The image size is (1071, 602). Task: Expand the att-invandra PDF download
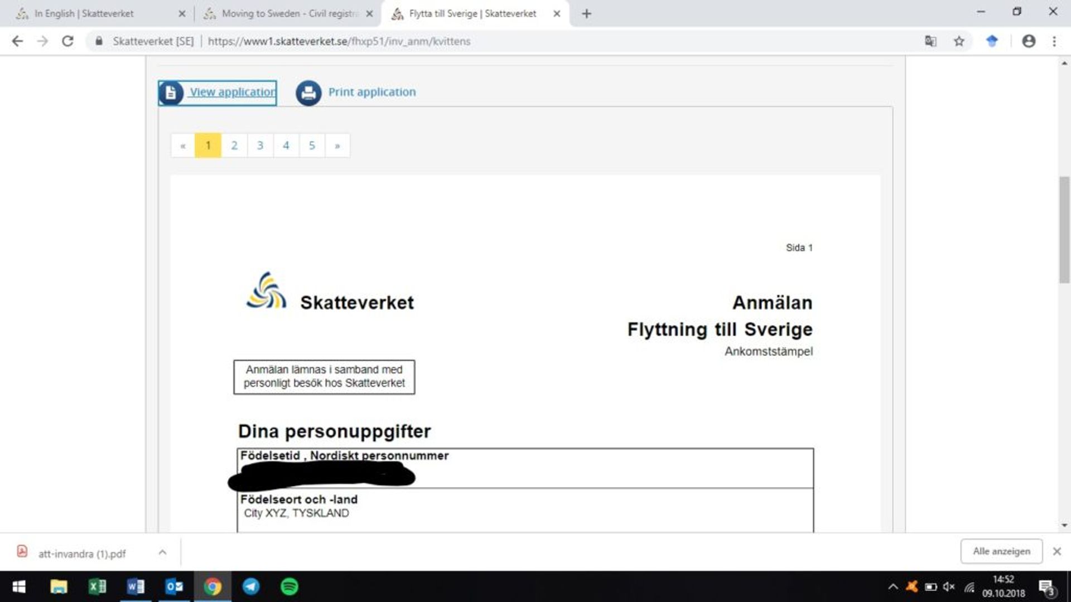[162, 552]
